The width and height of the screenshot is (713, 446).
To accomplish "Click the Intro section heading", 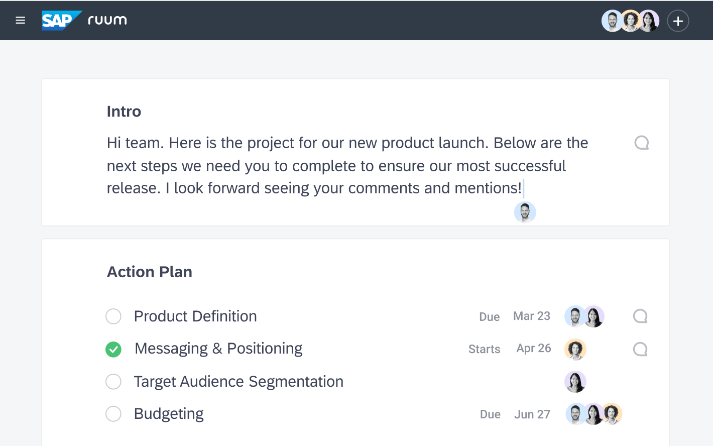I will point(124,111).
